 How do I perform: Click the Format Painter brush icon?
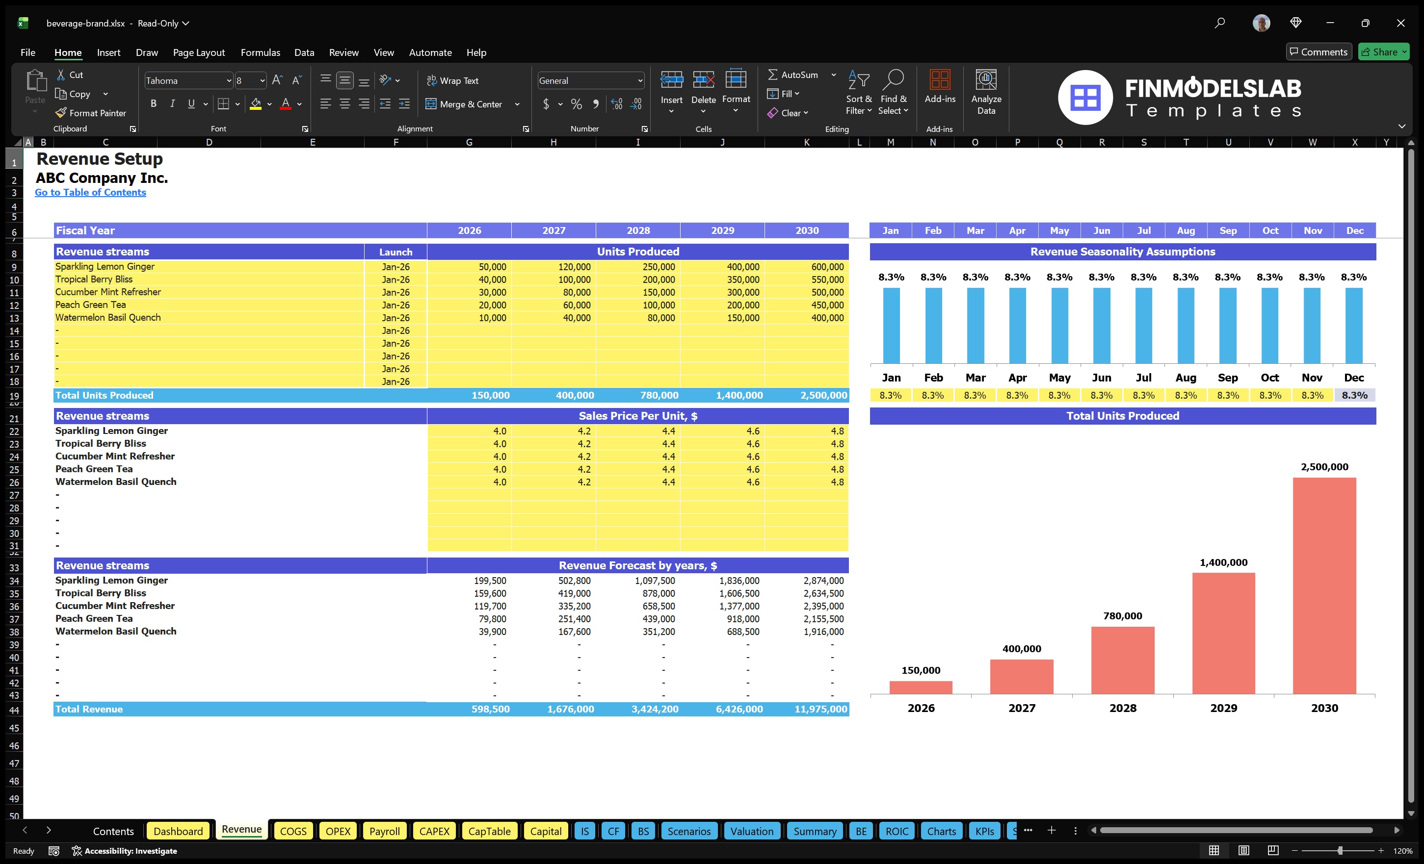61,113
